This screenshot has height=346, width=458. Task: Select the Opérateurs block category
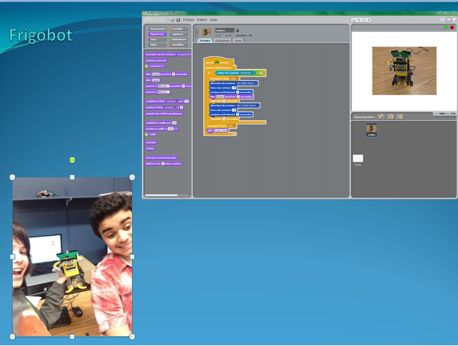[179, 39]
